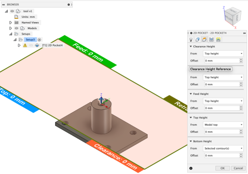Collapse the Clearance Height section
248x174 pixels.
(x=191, y=46)
